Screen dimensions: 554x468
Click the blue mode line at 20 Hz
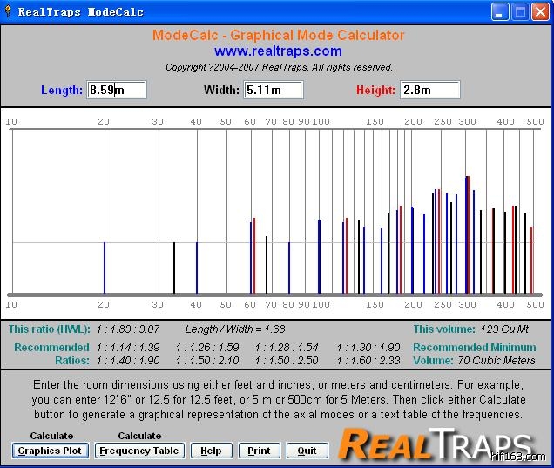coord(105,268)
